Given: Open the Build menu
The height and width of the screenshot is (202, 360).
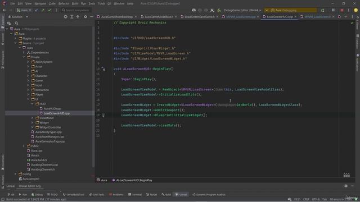Looking at the screenshot, I should [x=75, y=3].
